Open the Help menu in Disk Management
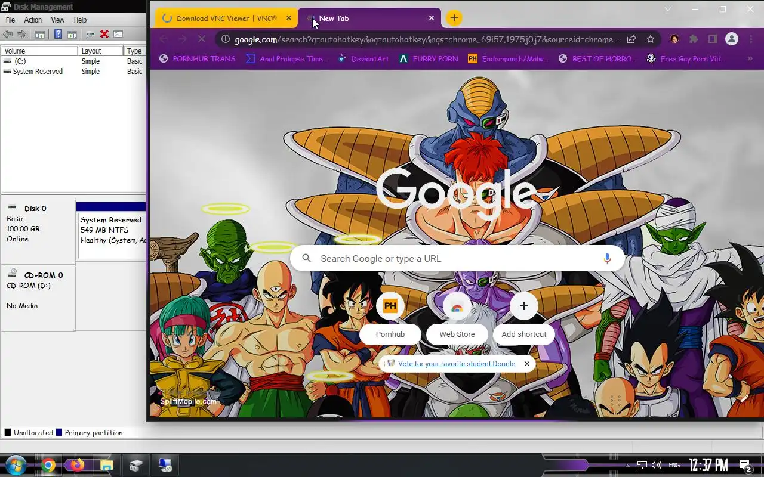This screenshot has width=764, height=477. [80, 20]
